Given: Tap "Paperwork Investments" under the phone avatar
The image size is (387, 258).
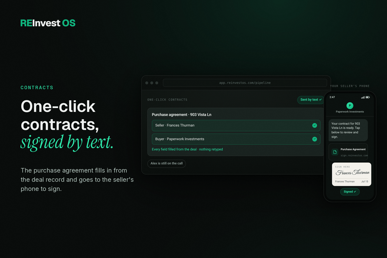Looking at the screenshot, I should (350, 112).
